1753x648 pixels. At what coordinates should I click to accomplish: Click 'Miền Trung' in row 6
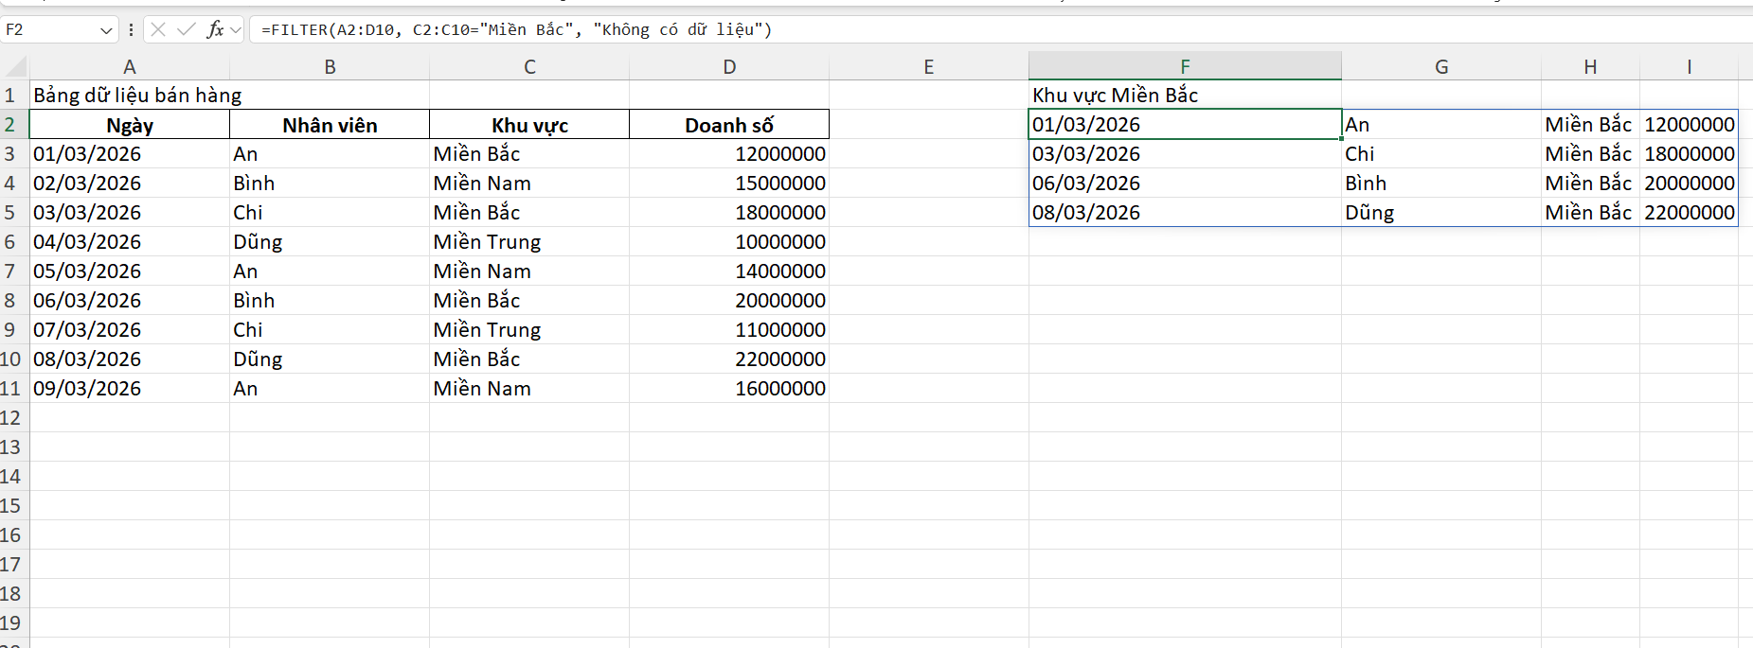(x=529, y=242)
